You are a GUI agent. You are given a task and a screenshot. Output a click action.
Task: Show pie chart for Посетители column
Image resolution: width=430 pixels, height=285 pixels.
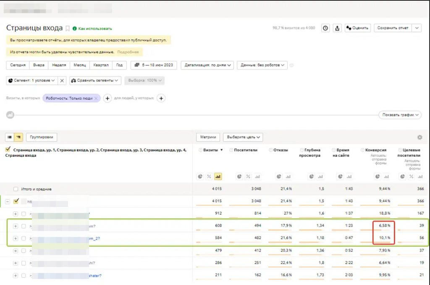[239, 176]
